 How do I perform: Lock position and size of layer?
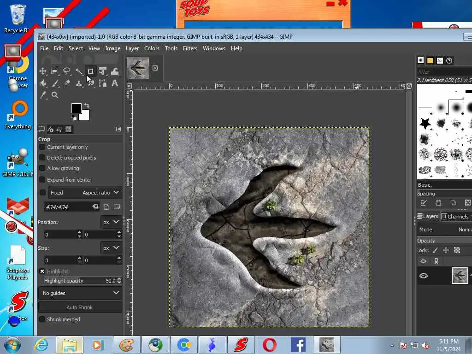(x=446, y=250)
